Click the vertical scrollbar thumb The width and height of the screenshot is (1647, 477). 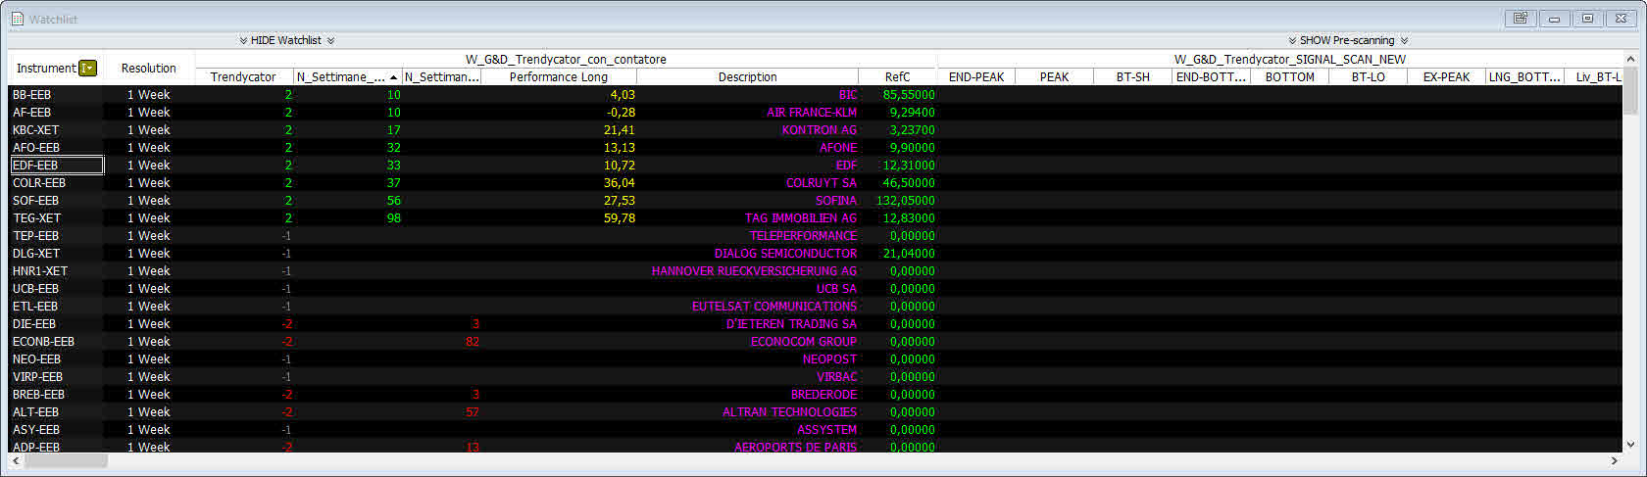pos(1630,92)
